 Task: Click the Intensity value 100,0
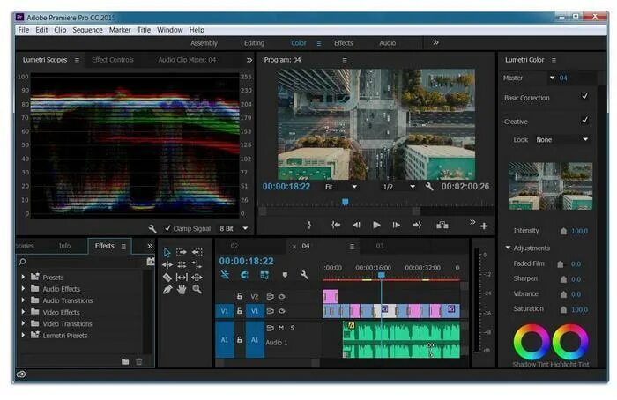click(x=580, y=231)
